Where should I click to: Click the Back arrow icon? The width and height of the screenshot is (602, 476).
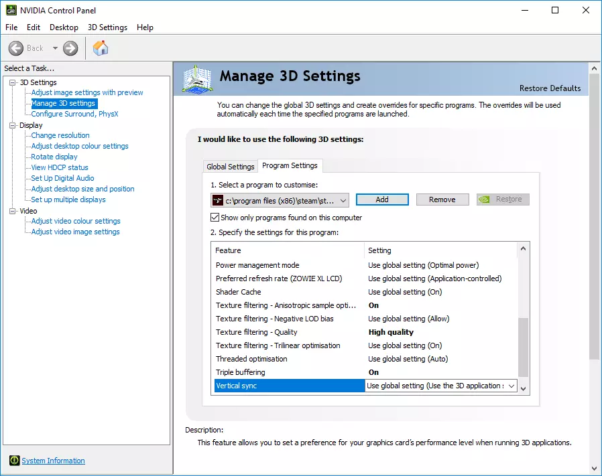[x=15, y=48]
